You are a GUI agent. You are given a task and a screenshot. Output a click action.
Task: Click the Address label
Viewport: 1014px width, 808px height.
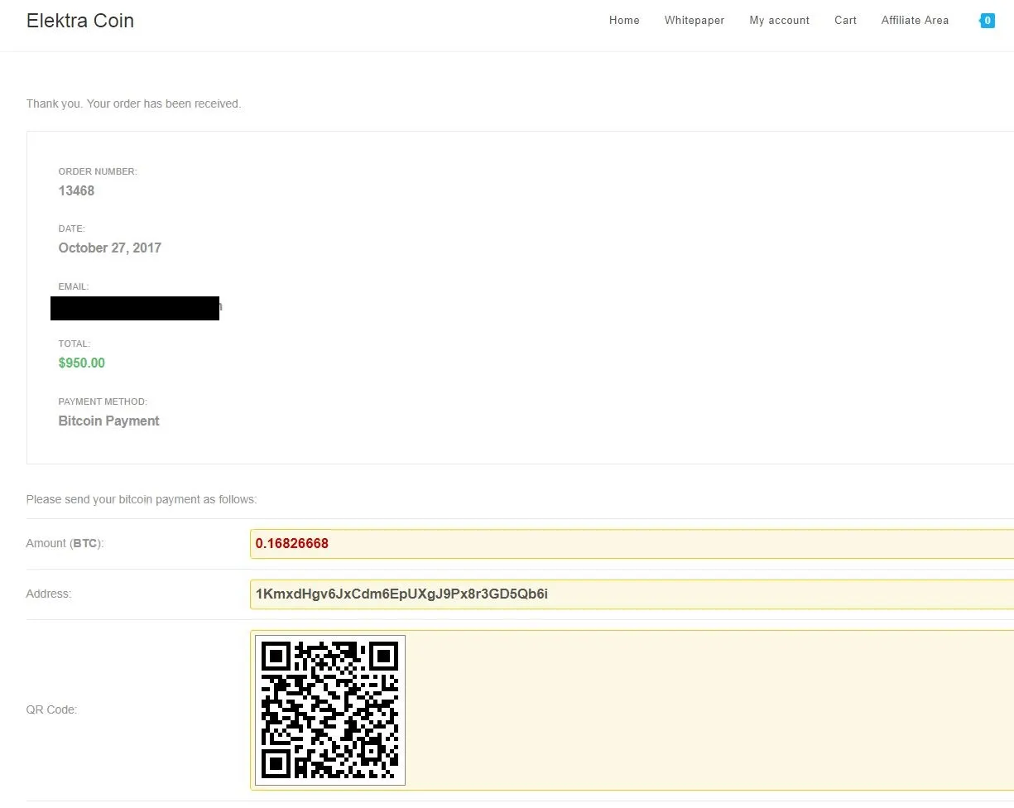point(49,594)
